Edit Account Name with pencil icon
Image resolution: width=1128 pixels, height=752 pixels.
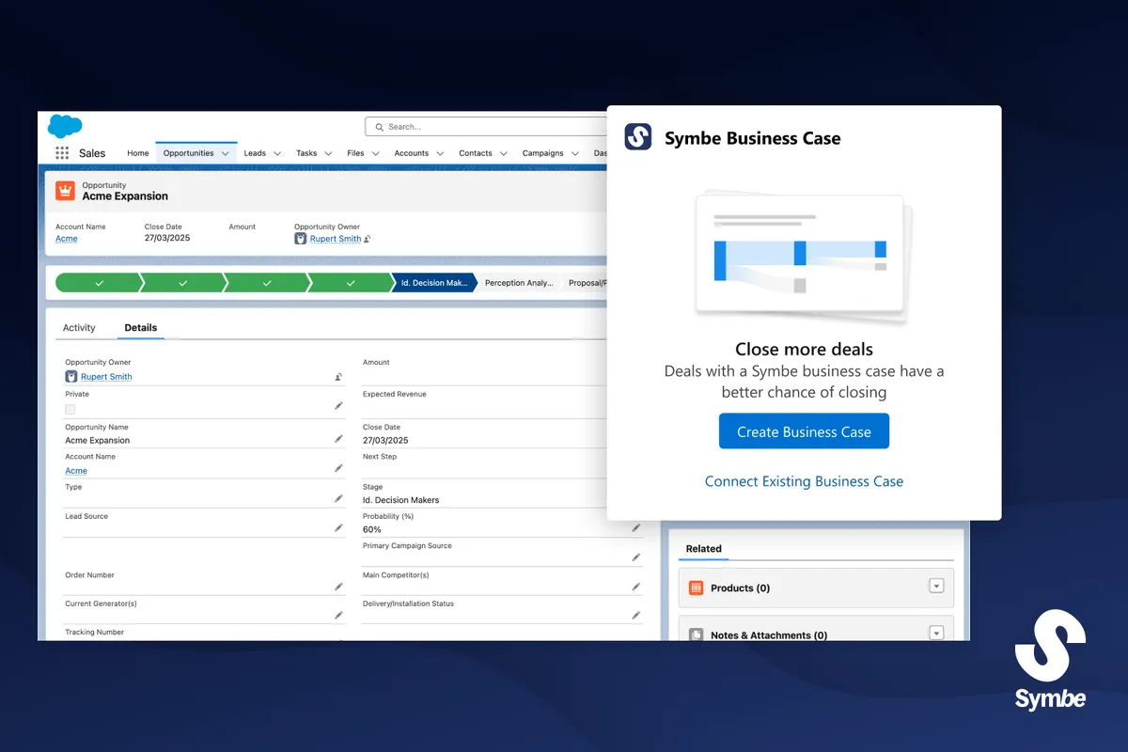pyautogui.click(x=338, y=468)
